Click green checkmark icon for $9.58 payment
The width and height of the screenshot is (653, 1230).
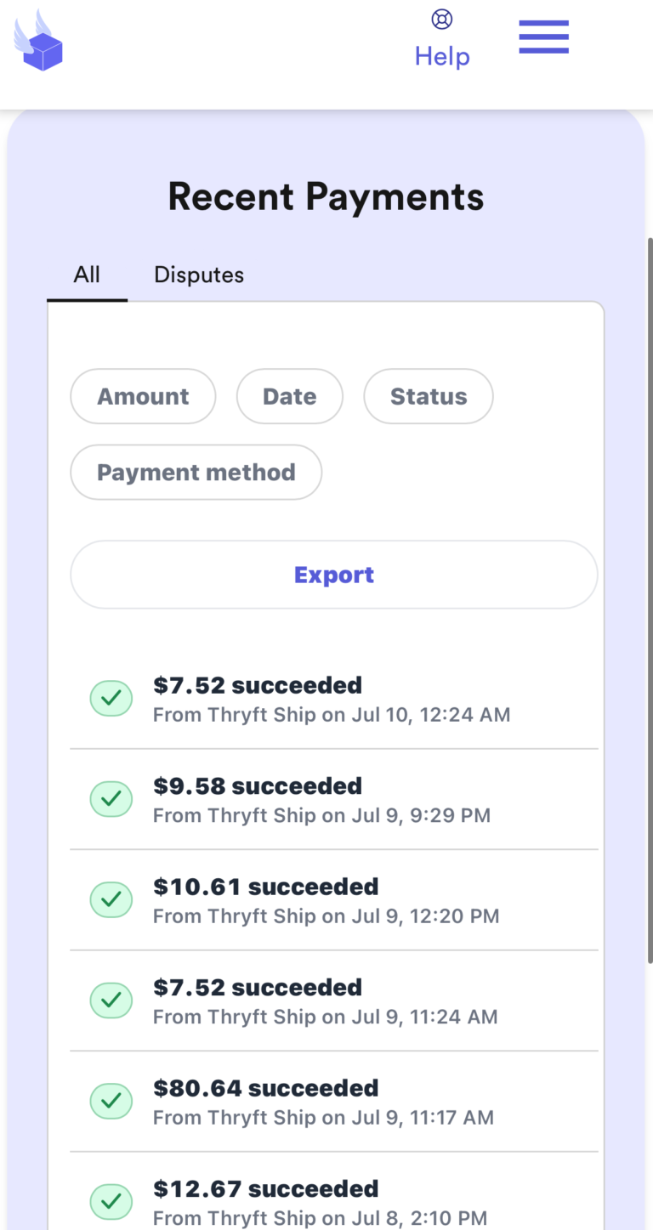[111, 799]
